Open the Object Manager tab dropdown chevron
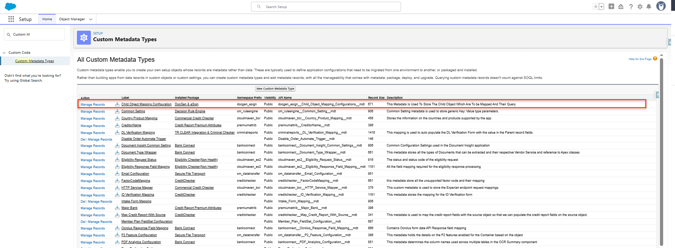The height and width of the screenshot is (248, 675). (x=91, y=19)
